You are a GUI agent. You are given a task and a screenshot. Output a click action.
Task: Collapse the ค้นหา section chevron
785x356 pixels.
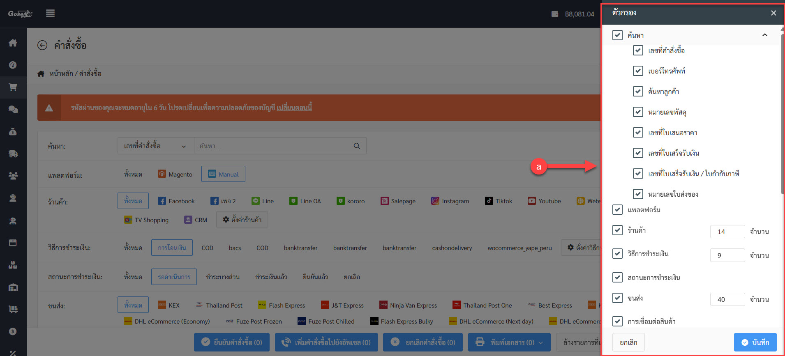coord(764,35)
